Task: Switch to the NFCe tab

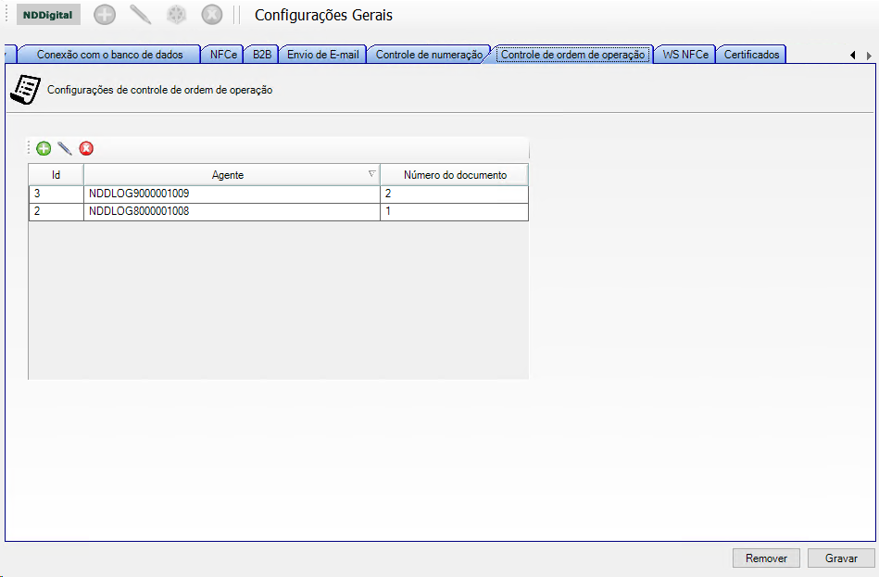Action: [x=223, y=55]
